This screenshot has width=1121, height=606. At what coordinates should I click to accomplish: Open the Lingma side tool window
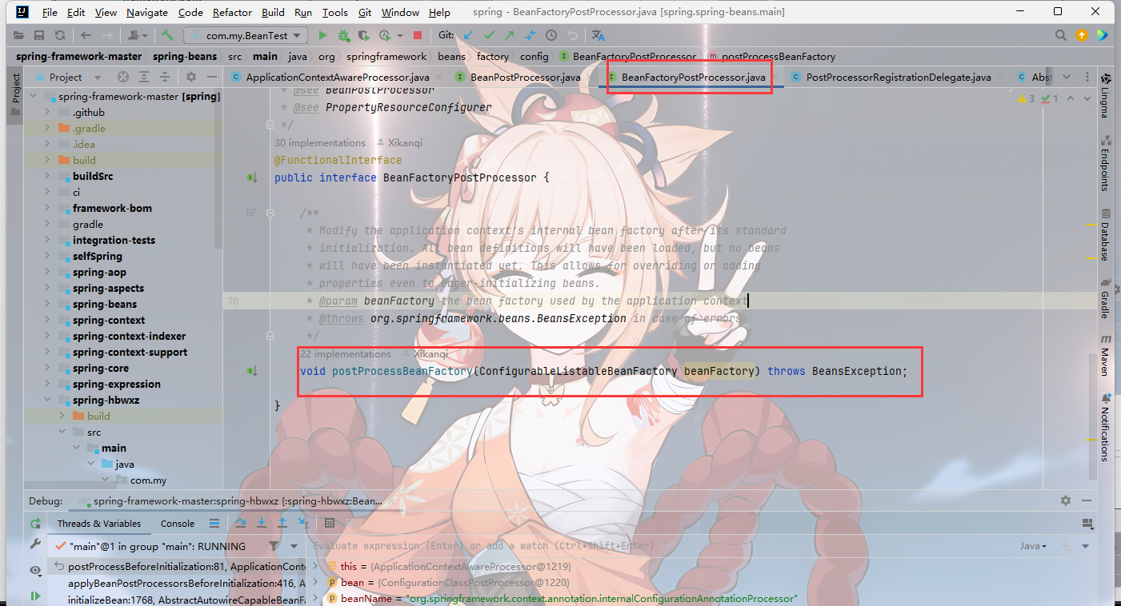(x=1106, y=95)
